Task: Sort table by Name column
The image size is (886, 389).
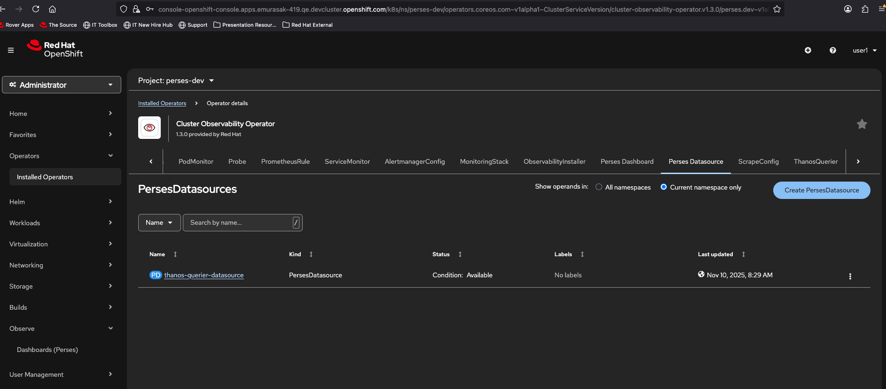Action: (157, 254)
